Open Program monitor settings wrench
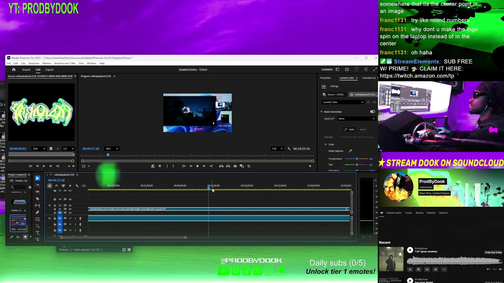 [289, 149]
